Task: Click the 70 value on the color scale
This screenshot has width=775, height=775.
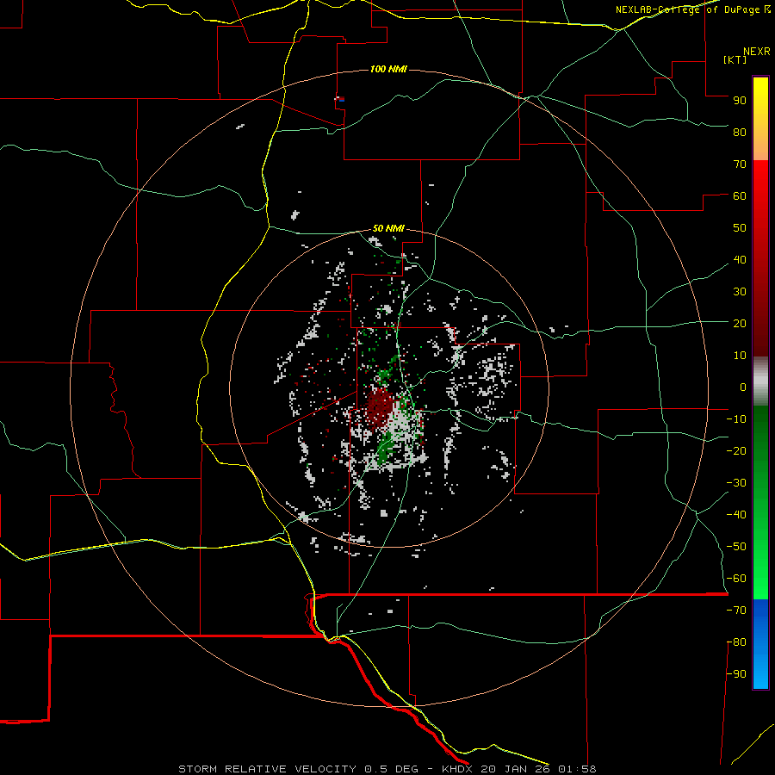Action: 740,164
